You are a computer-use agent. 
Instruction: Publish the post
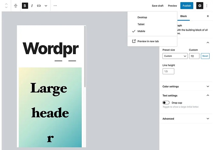[187, 6]
